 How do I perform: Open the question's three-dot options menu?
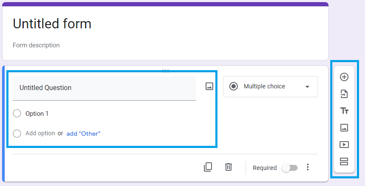[x=308, y=167]
